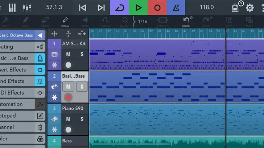264x148 pixels.
Task: Click the grand piano icon on track 3
Action: (x=54, y=119)
